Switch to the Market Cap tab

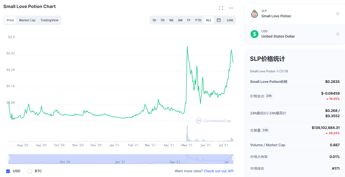tap(27, 20)
